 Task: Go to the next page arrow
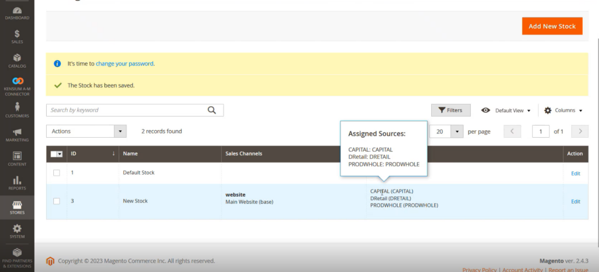click(x=580, y=131)
